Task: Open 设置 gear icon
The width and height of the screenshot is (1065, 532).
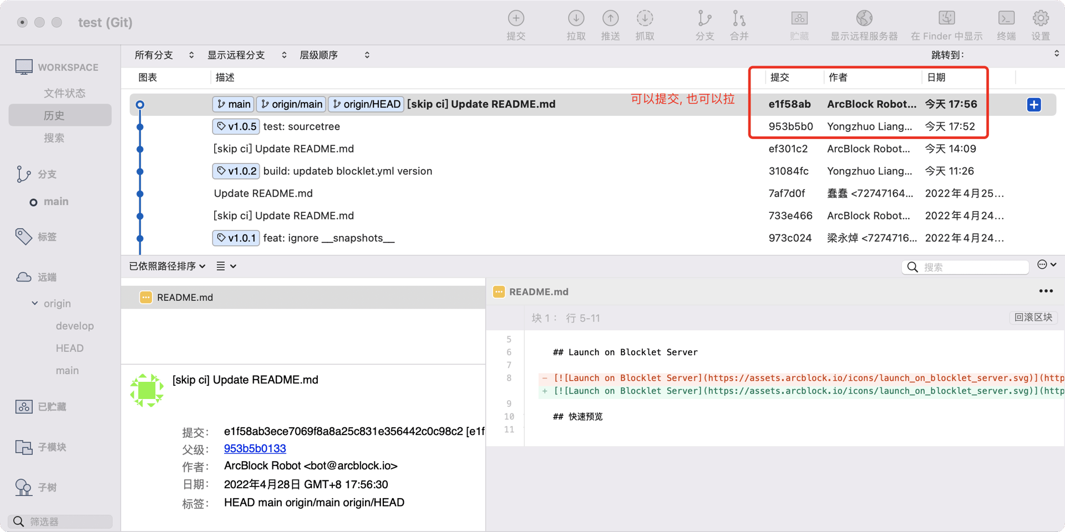Action: (1041, 19)
